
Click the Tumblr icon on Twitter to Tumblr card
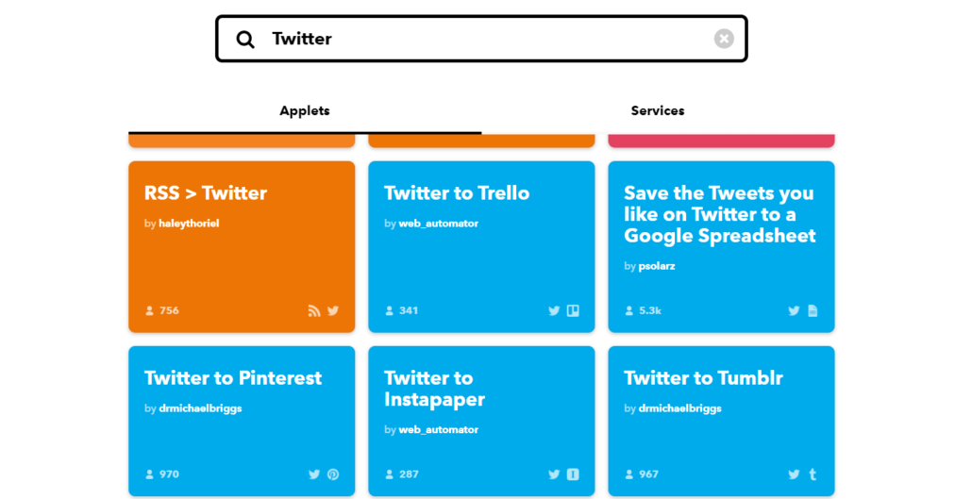pos(813,474)
